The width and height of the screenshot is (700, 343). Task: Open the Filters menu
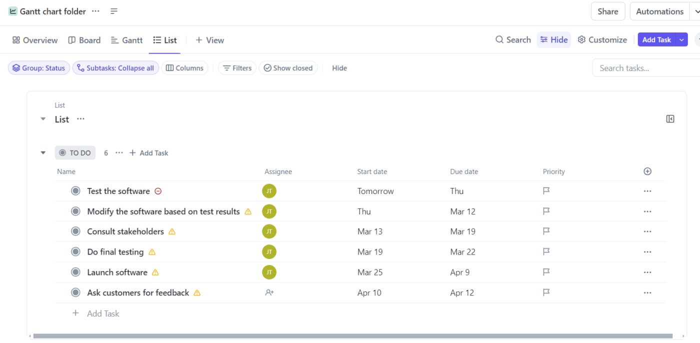click(237, 68)
